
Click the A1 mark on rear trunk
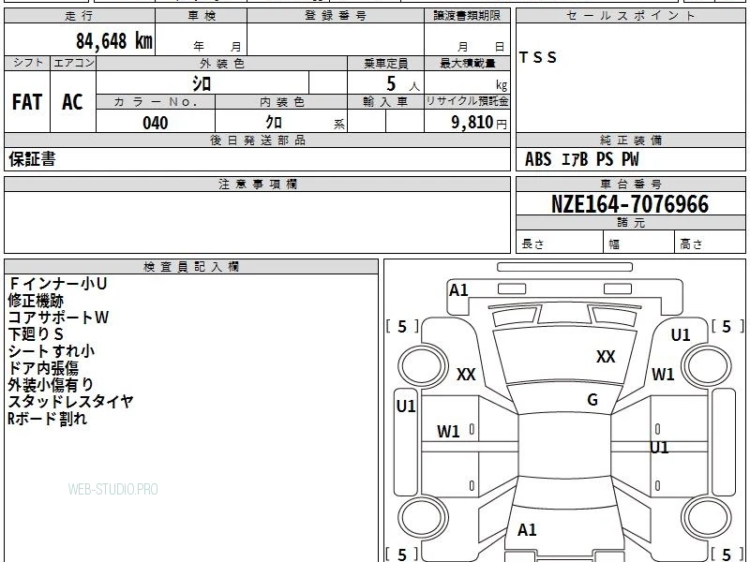point(527,530)
